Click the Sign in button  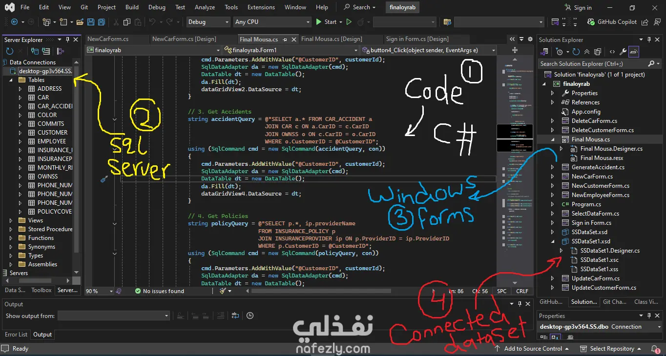point(578,7)
